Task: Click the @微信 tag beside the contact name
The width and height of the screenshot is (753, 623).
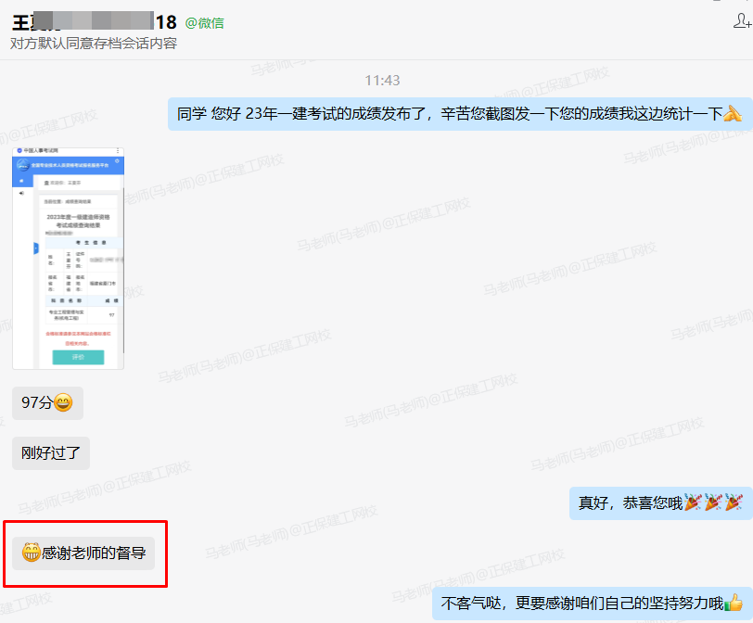Action: (x=206, y=22)
